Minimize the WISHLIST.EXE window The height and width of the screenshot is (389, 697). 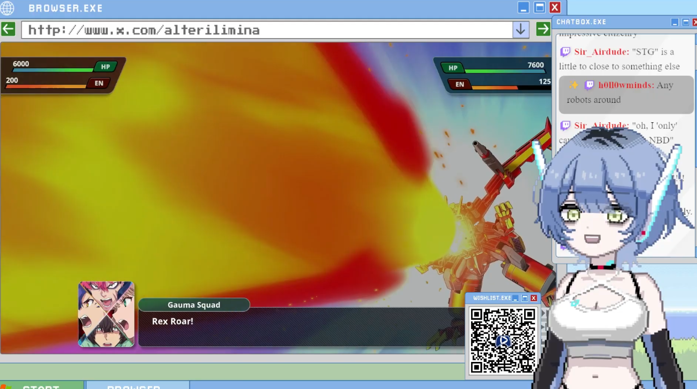tap(516, 298)
